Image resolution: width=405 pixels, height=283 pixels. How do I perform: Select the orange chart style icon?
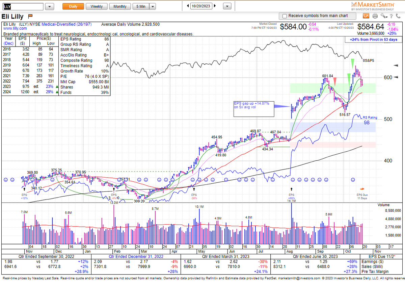[x=366, y=16]
